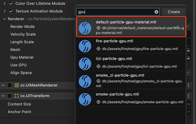Disable the Color Over Lifetime Module checkbox
196x124 pixels.
click(x=11, y=4)
